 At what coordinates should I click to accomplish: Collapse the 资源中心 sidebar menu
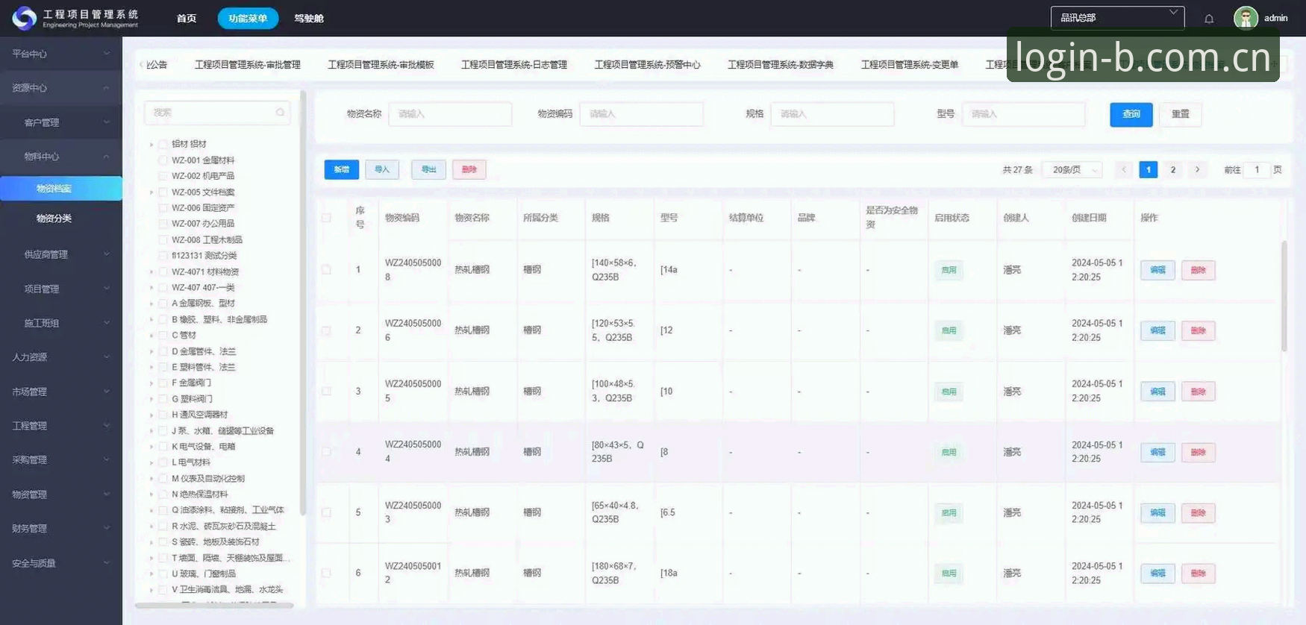pos(60,88)
